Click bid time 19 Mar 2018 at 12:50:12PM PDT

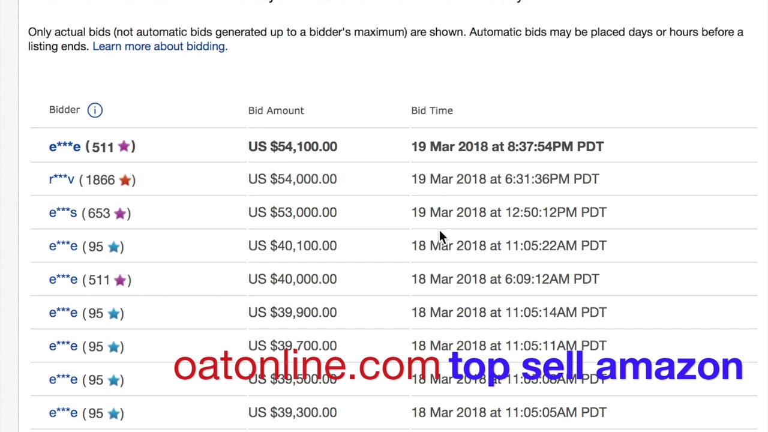[509, 212]
